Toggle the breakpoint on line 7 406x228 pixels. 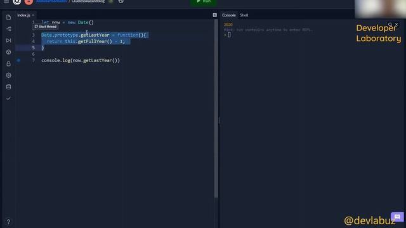point(18,61)
